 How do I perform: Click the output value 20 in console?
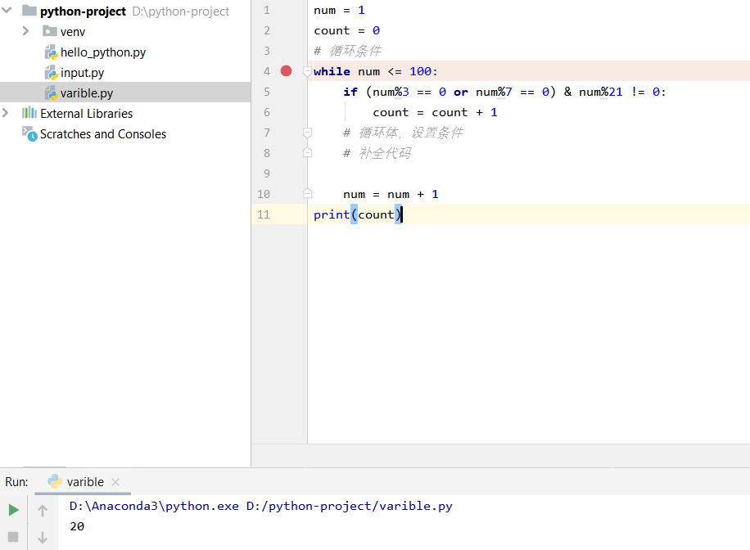pyautogui.click(x=77, y=526)
